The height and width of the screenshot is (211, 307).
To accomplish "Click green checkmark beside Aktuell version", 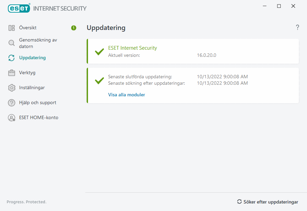I will pyautogui.click(x=99, y=52).
